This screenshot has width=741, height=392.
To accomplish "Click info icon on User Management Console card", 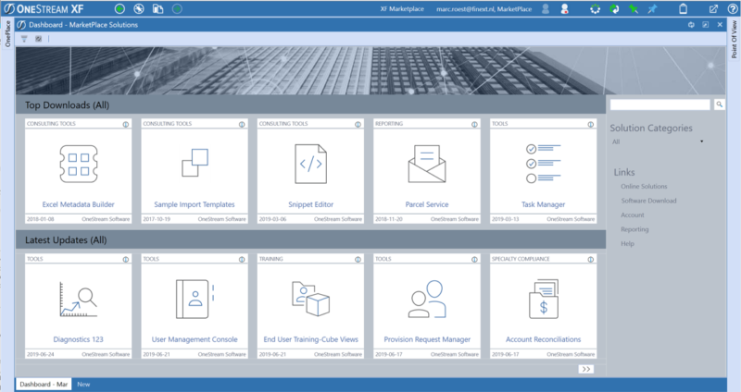I will click(x=242, y=260).
